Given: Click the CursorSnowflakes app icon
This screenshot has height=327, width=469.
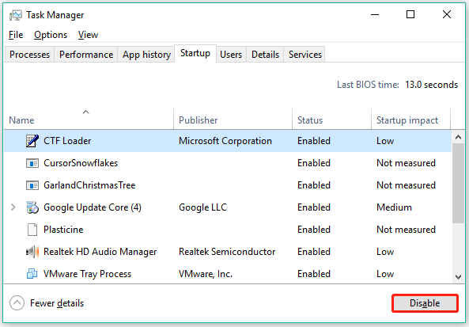Looking at the screenshot, I should pyautogui.click(x=32, y=163).
